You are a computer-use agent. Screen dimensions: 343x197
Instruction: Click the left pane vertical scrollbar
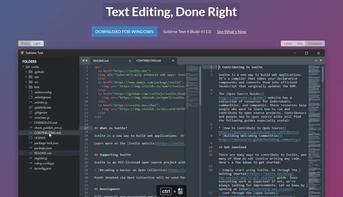200,86
